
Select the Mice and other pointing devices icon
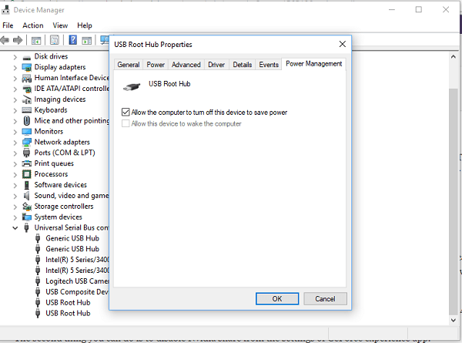(26, 121)
